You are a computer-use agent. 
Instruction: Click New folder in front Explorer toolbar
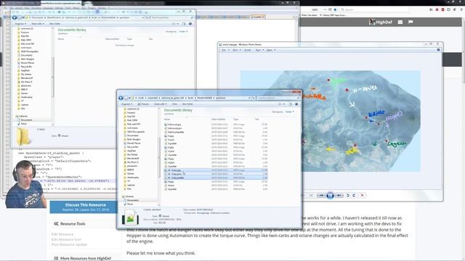click(187, 104)
